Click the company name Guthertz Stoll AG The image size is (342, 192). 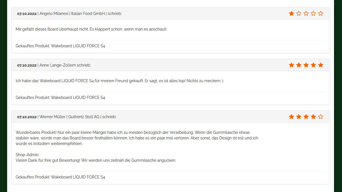click(x=84, y=117)
